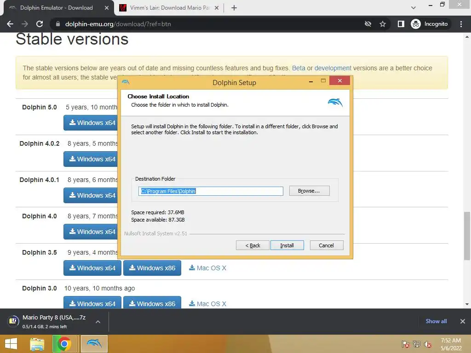Download Dolphin 3.0 for Mac OS X

click(207, 304)
